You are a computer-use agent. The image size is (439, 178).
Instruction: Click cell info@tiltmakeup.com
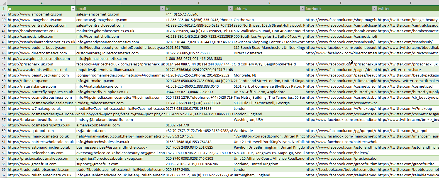pyautogui.click(x=120, y=81)
